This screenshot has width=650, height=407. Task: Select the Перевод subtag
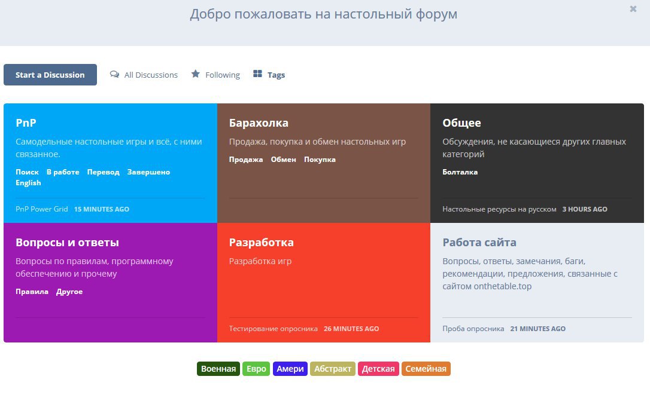coord(103,172)
